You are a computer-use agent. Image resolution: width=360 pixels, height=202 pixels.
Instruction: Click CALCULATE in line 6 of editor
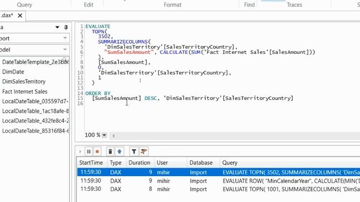pyautogui.click(x=174, y=52)
